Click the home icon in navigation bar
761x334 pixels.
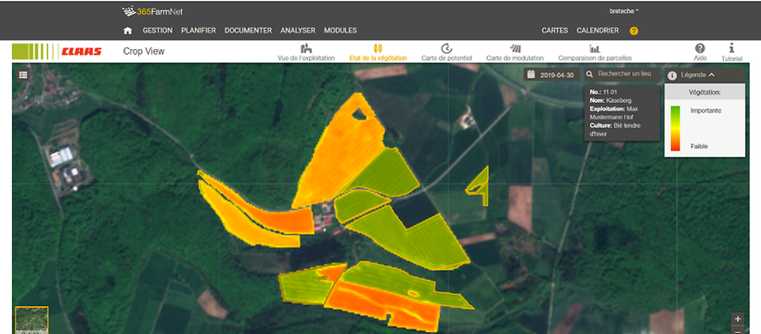coord(128,31)
